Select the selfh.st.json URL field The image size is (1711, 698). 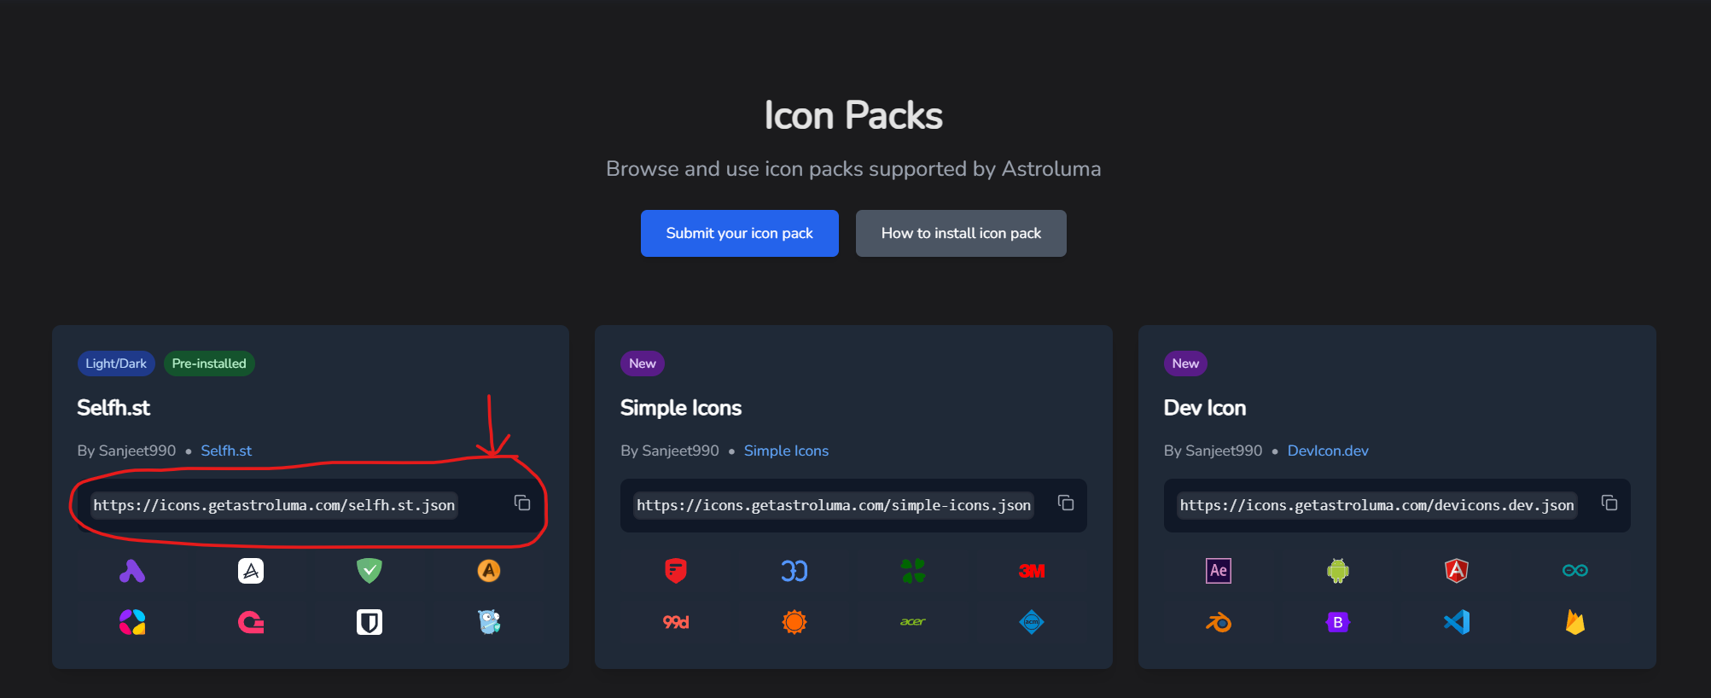click(x=274, y=505)
